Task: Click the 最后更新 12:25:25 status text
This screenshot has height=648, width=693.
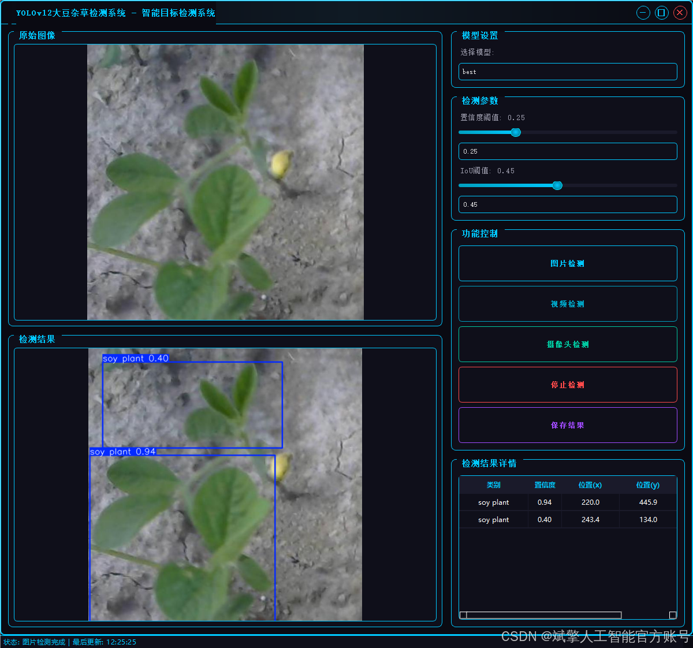Action: click(x=105, y=642)
